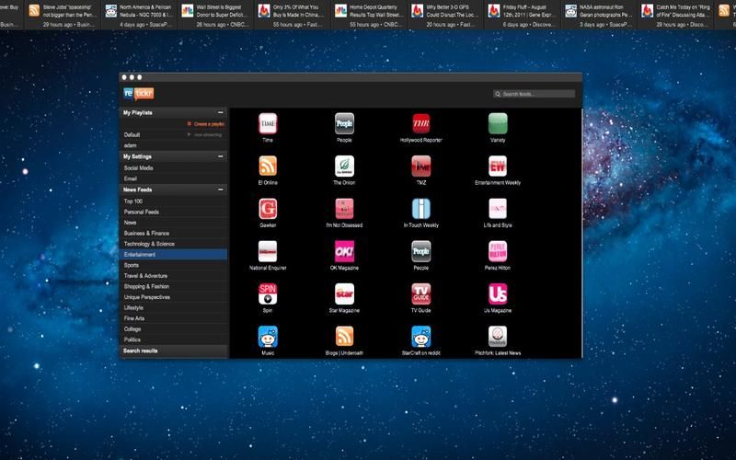Open Friday Fluff August 12th ticker item

click(x=523, y=15)
